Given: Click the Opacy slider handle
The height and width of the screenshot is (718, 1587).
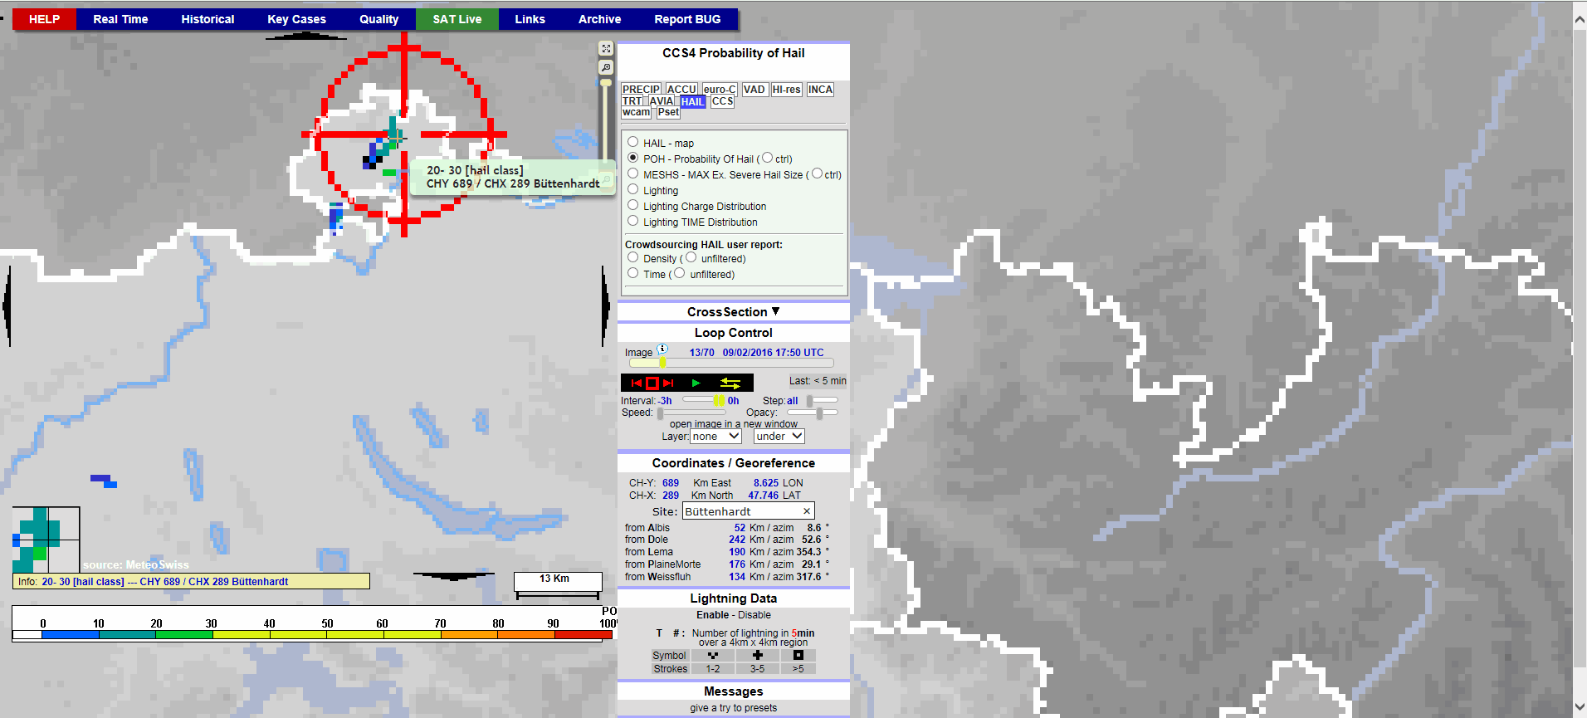Looking at the screenshot, I should (819, 413).
